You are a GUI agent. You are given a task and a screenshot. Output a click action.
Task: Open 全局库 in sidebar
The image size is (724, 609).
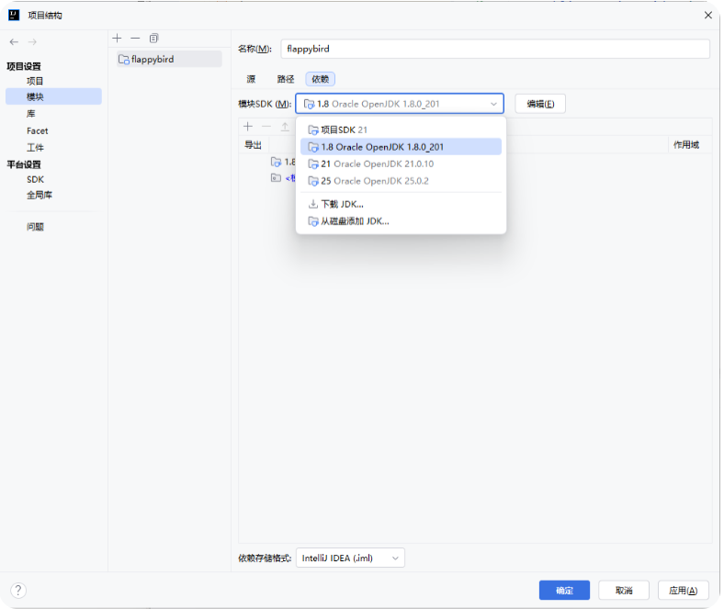point(40,196)
